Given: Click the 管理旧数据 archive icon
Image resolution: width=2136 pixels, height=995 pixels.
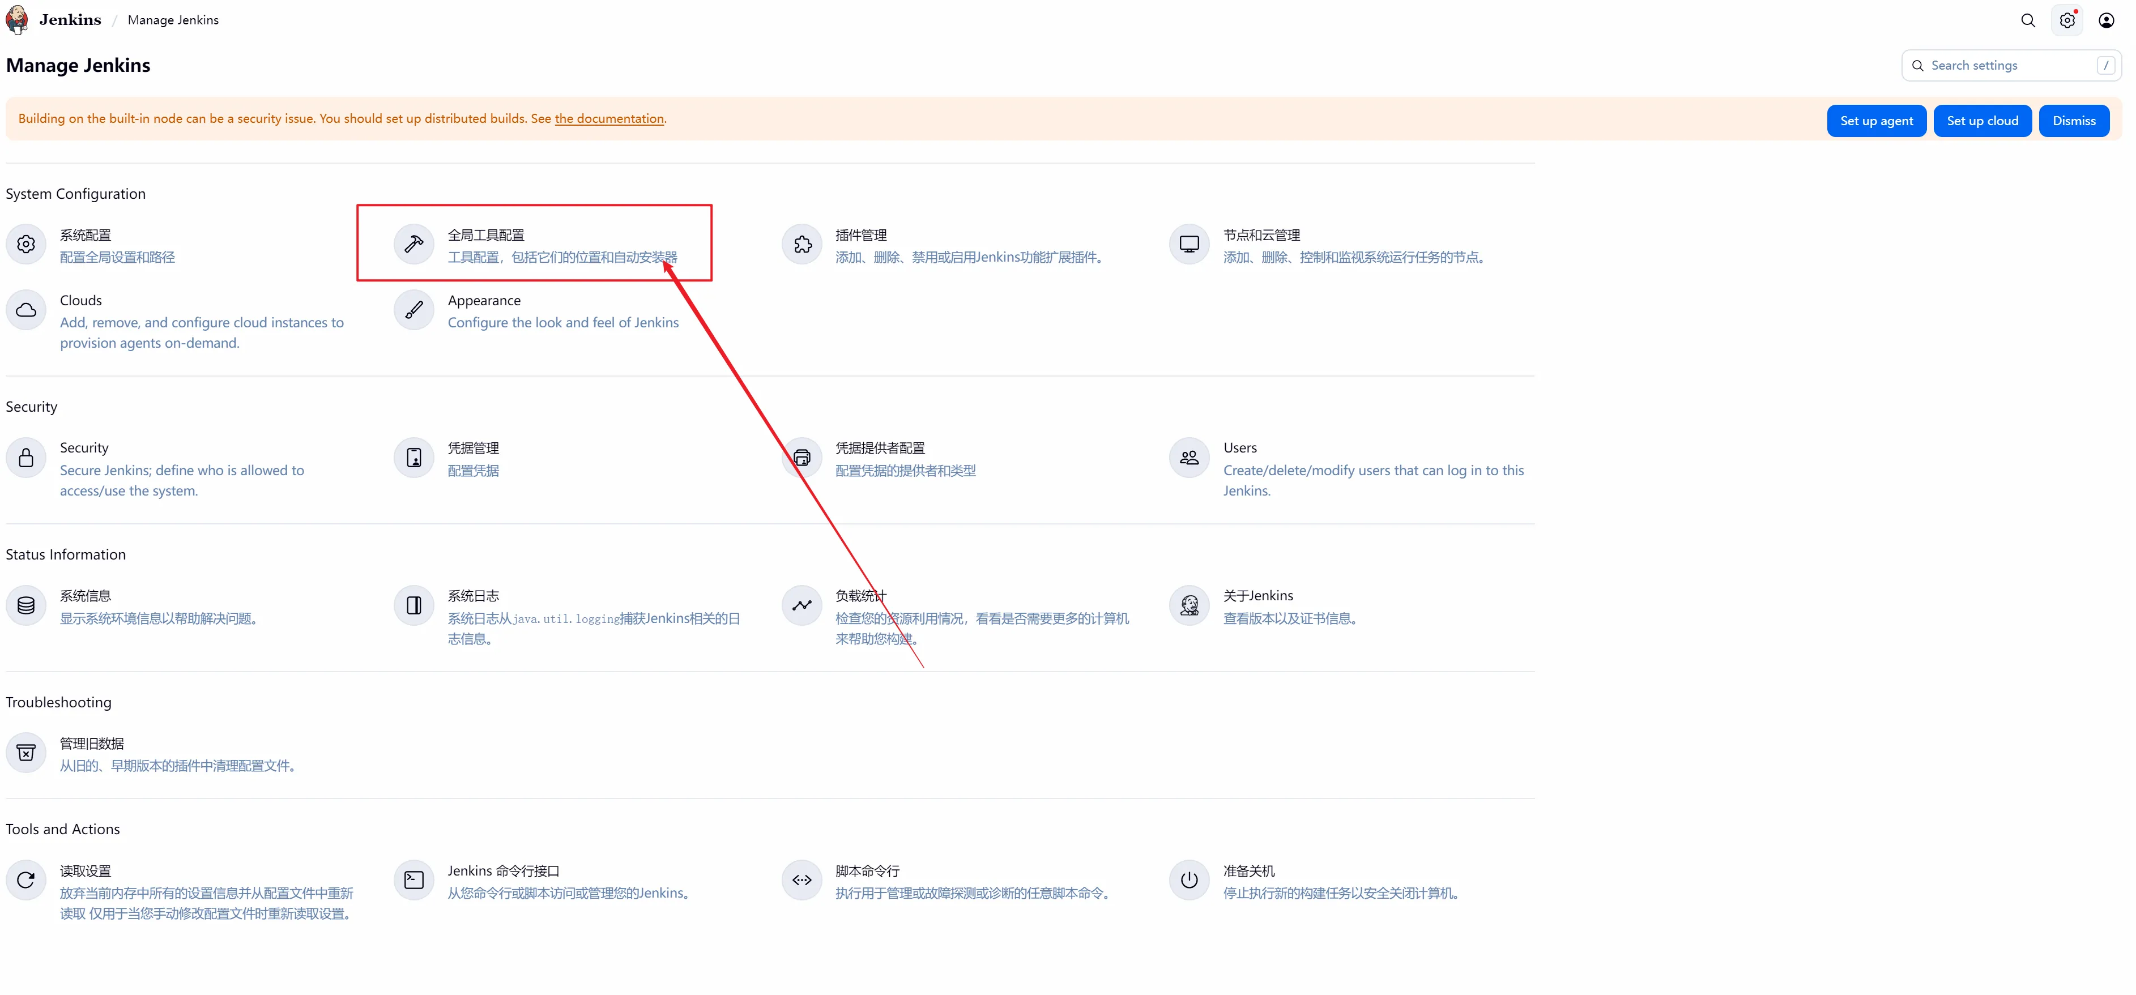Looking at the screenshot, I should point(25,752).
